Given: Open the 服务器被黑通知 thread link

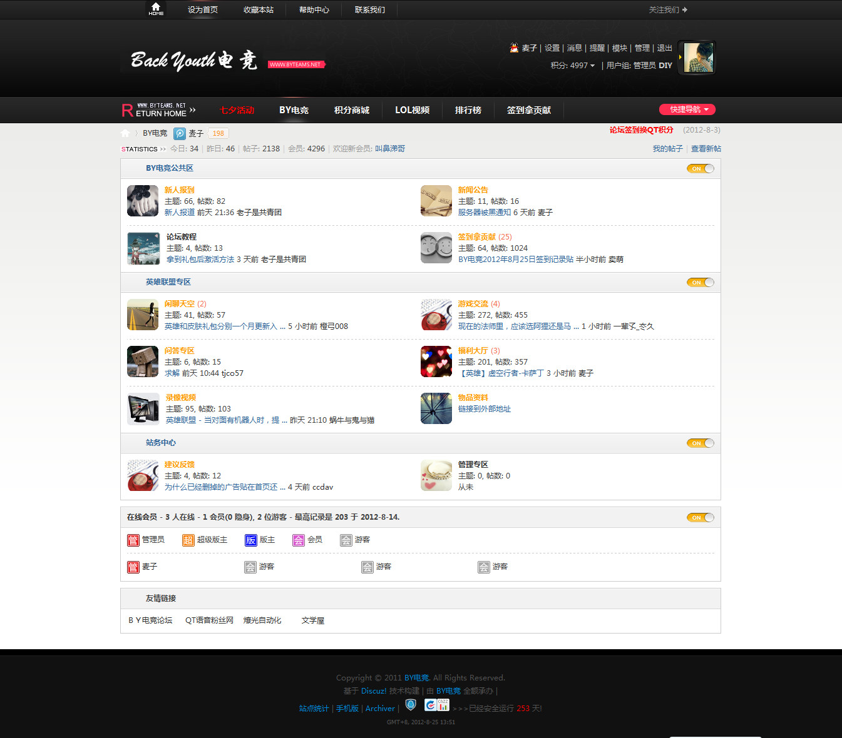Looking at the screenshot, I should [485, 213].
